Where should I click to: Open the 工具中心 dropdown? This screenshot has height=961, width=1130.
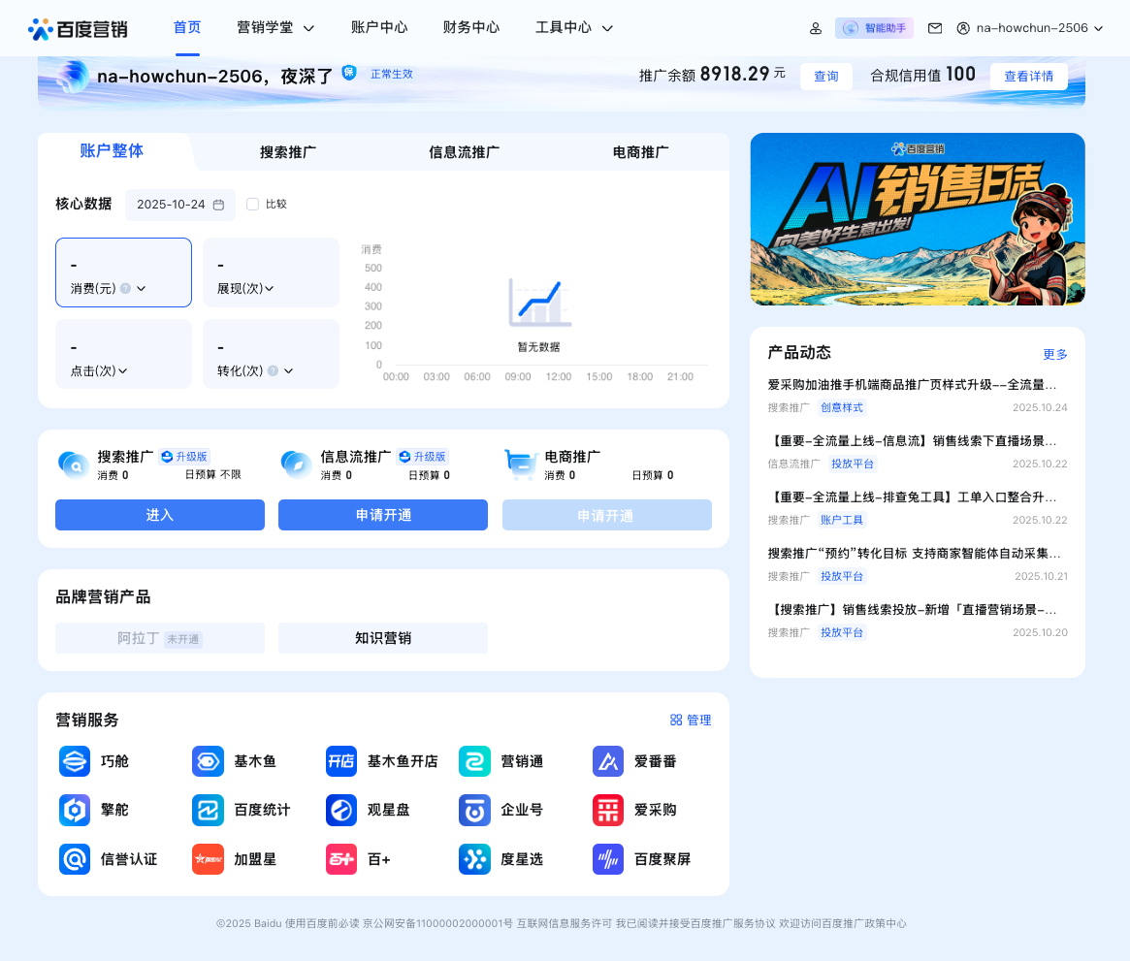pyautogui.click(x=573, y=28)
